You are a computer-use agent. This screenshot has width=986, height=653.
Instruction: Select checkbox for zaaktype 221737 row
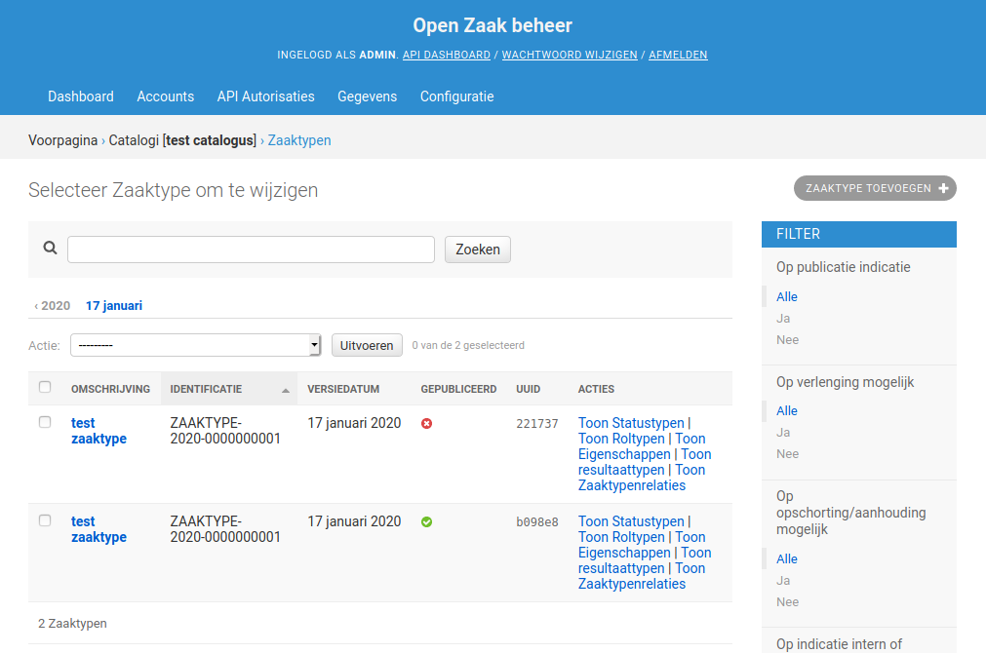(x=45, y=422)
